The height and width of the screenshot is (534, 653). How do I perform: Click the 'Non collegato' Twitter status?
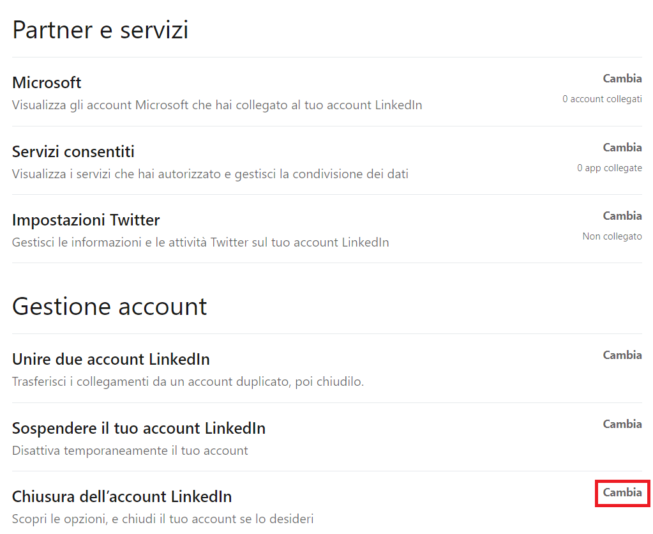(x=612, y=236)
